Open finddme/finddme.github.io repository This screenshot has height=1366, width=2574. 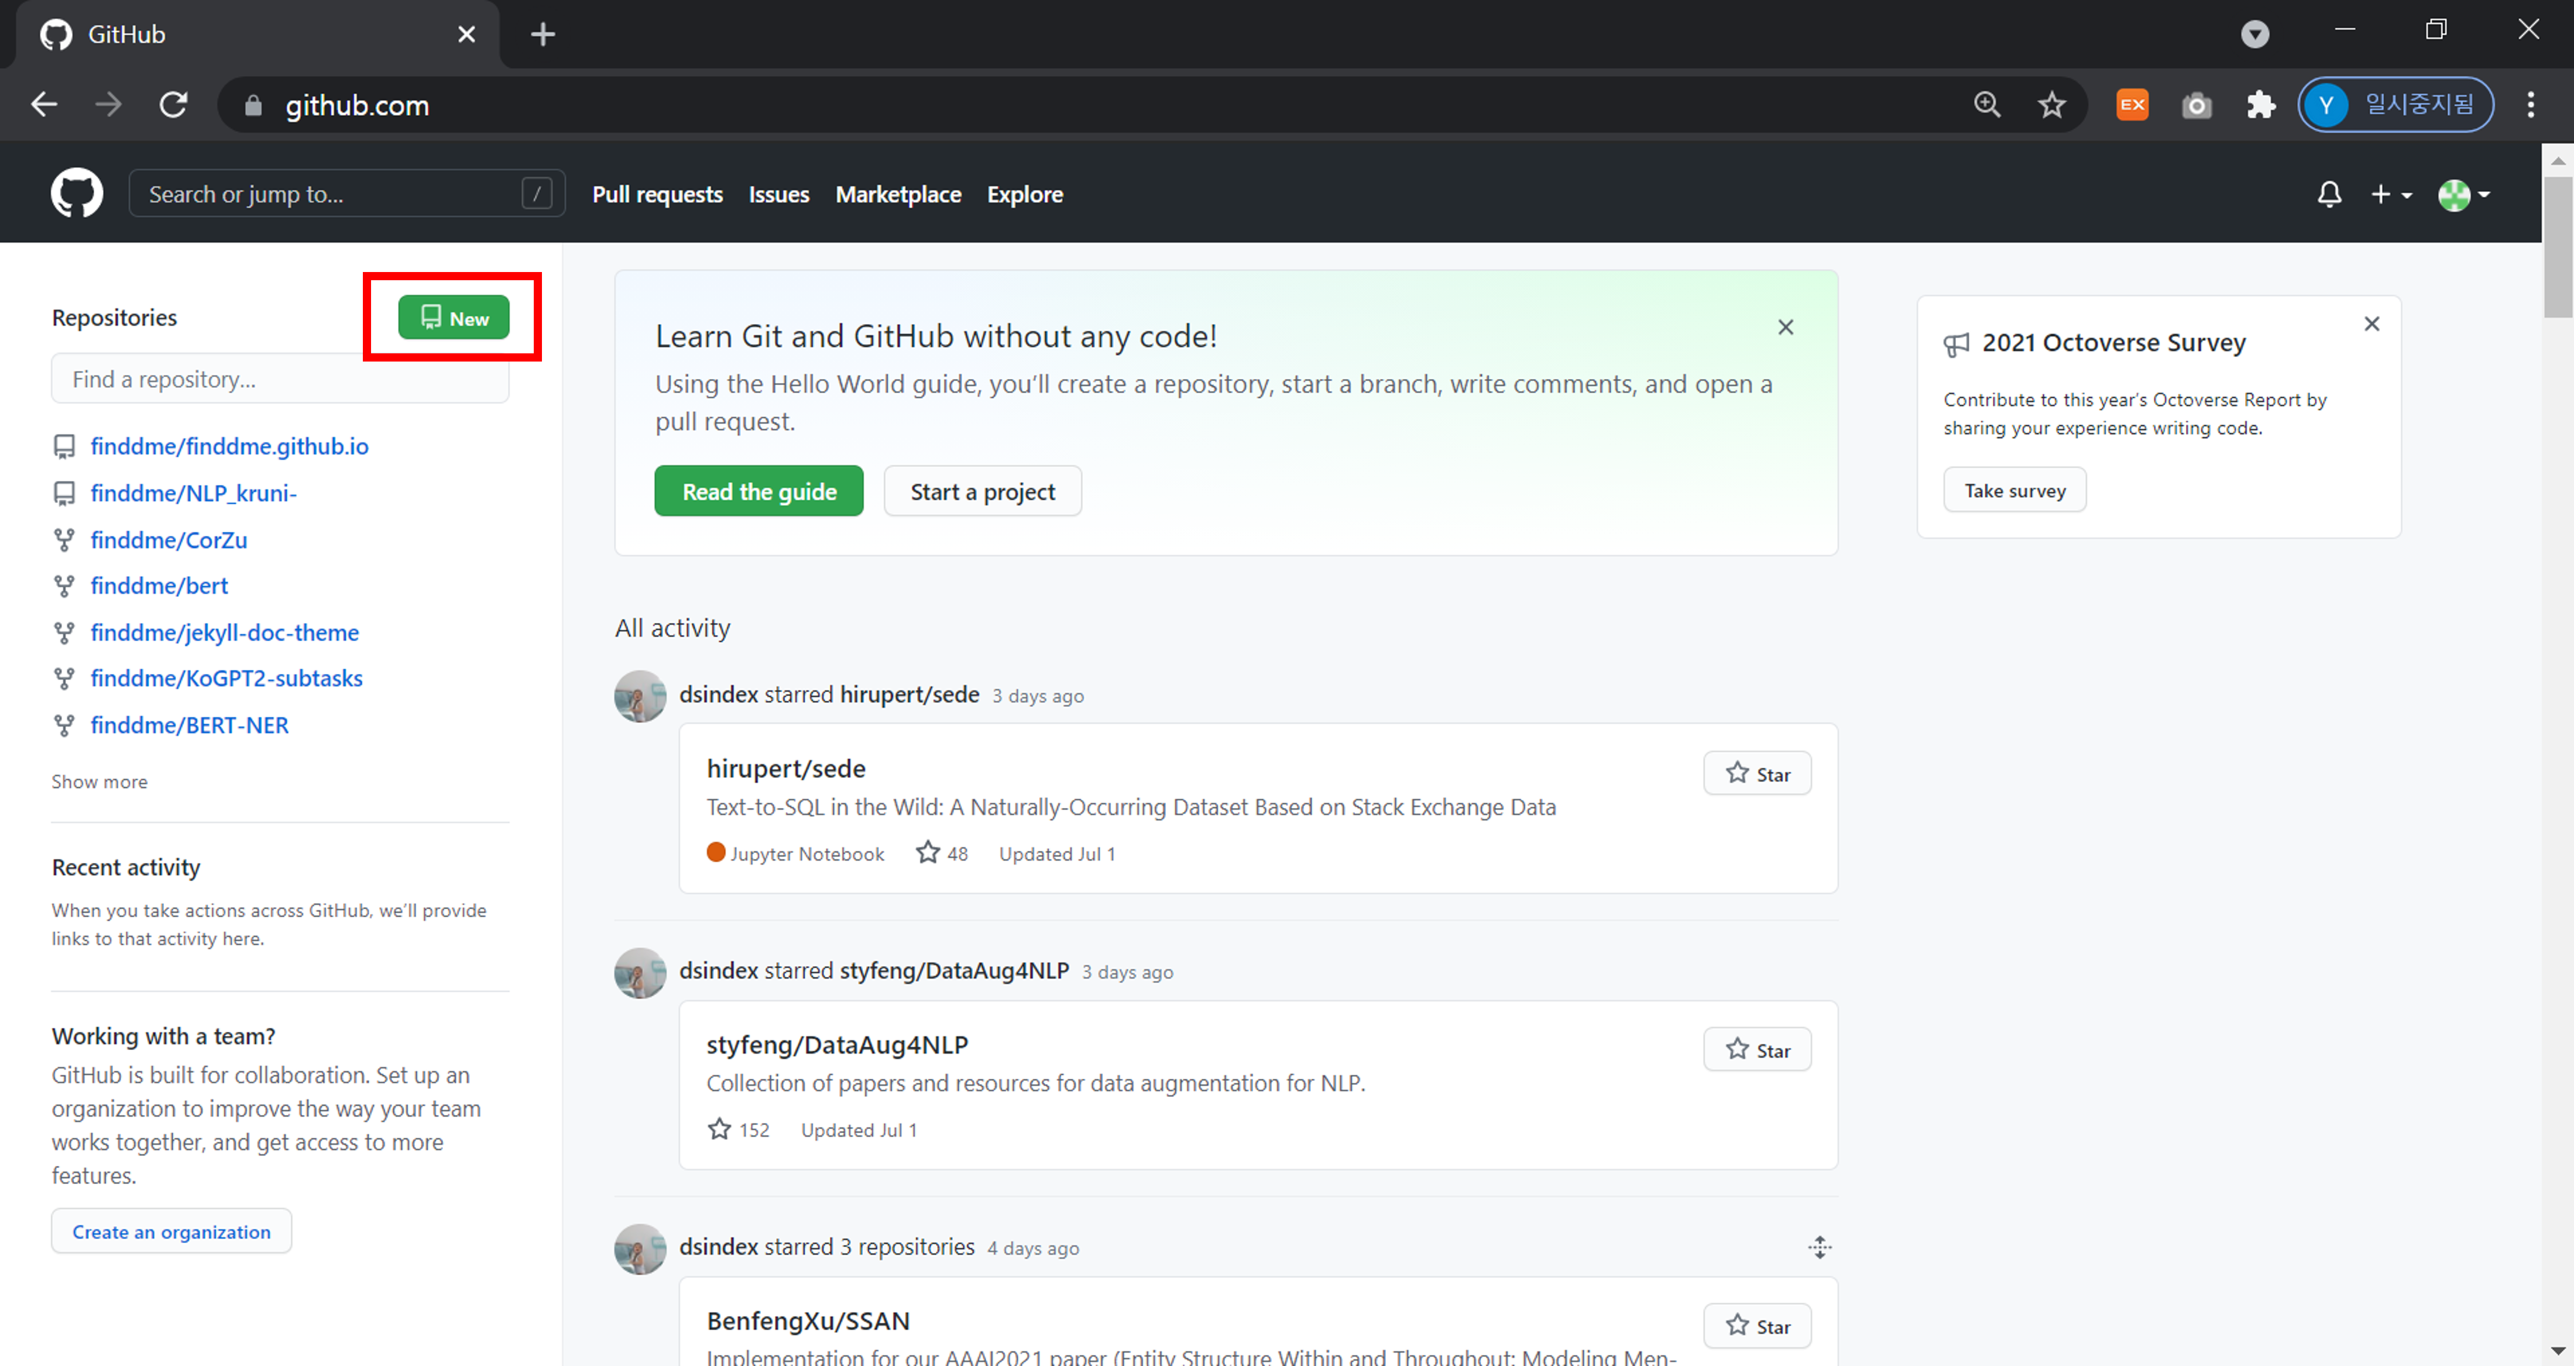(x=229, y=446)
